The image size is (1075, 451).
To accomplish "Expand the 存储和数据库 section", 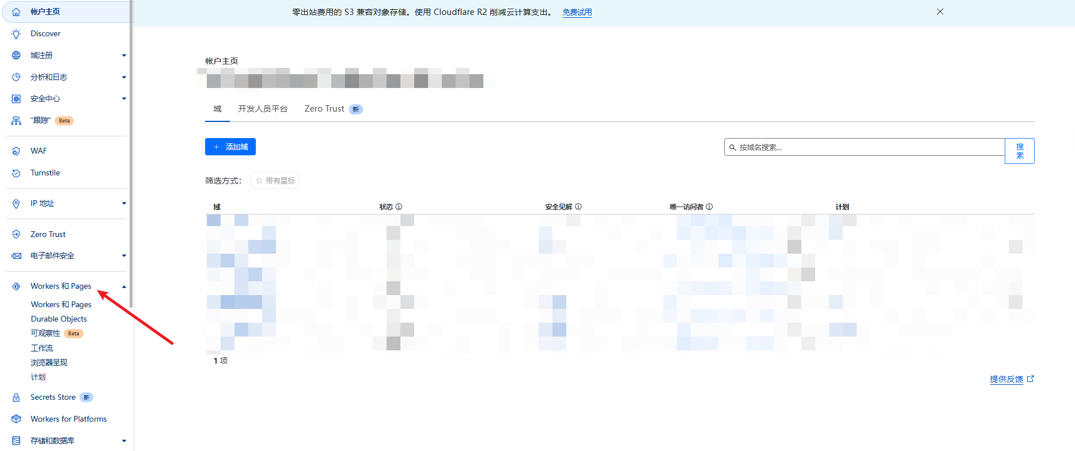I will pyautogui.click(x=124, y=441).
